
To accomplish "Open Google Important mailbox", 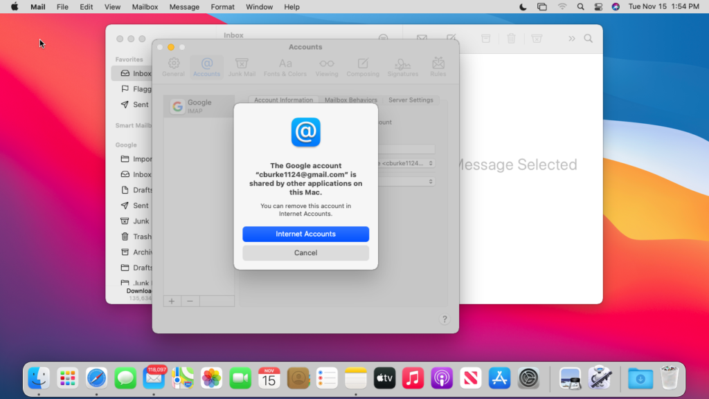I will 136,159.
